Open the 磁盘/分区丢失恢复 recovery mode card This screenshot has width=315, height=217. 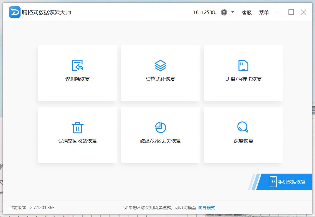click(160, 135)
